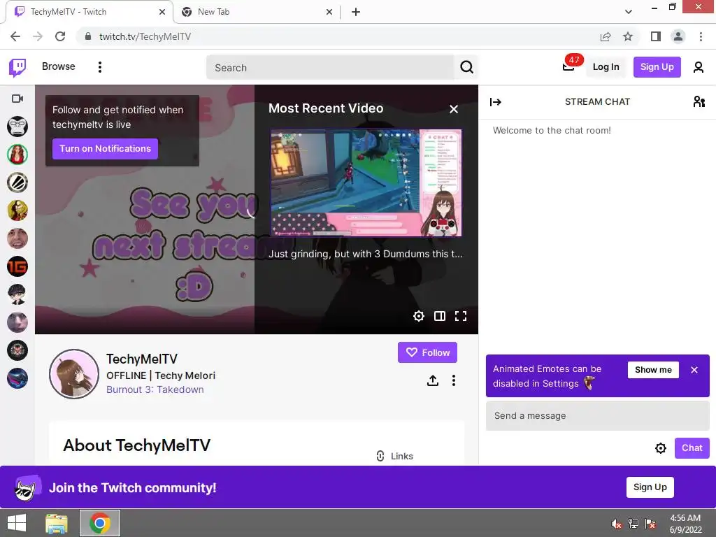The width and height of the screenshot is (716, 537).
Task: Close the Most Recent Video panel
Action: (x=453, y=109)
